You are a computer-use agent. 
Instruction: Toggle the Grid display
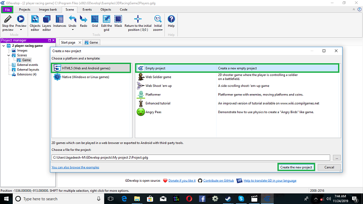(x=95, y=21)
